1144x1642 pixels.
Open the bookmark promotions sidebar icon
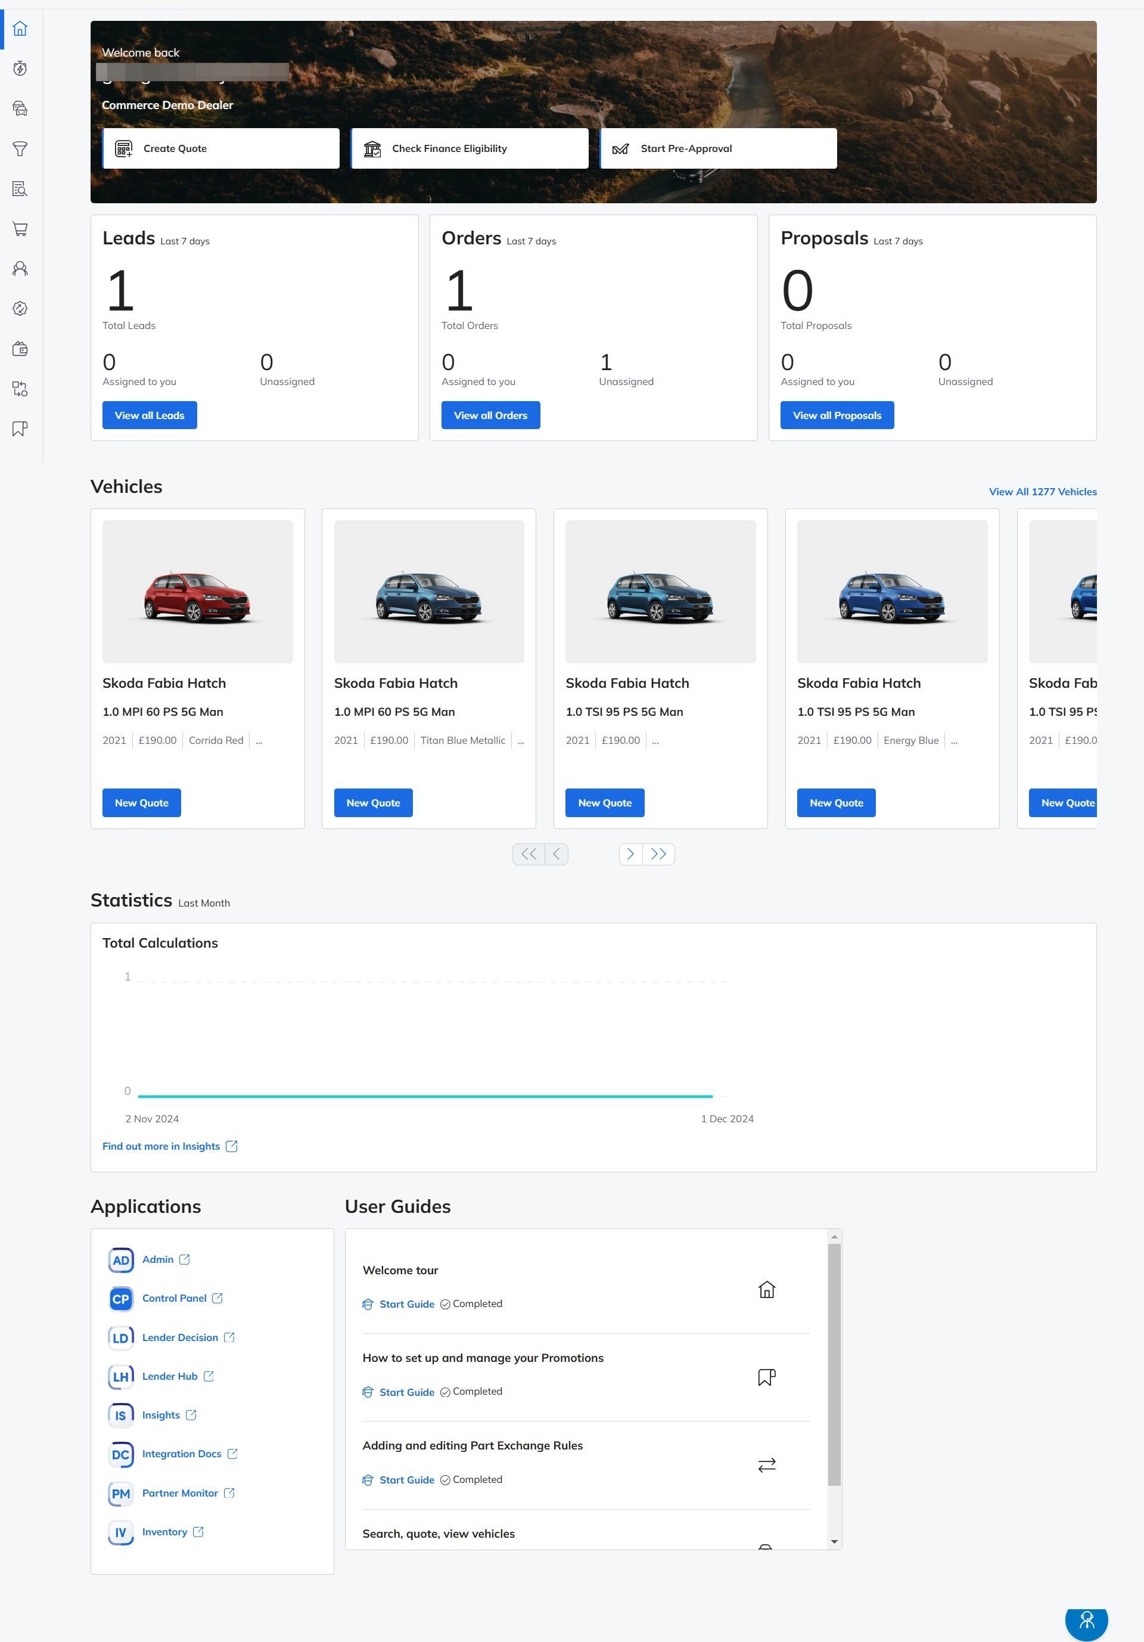20,429
